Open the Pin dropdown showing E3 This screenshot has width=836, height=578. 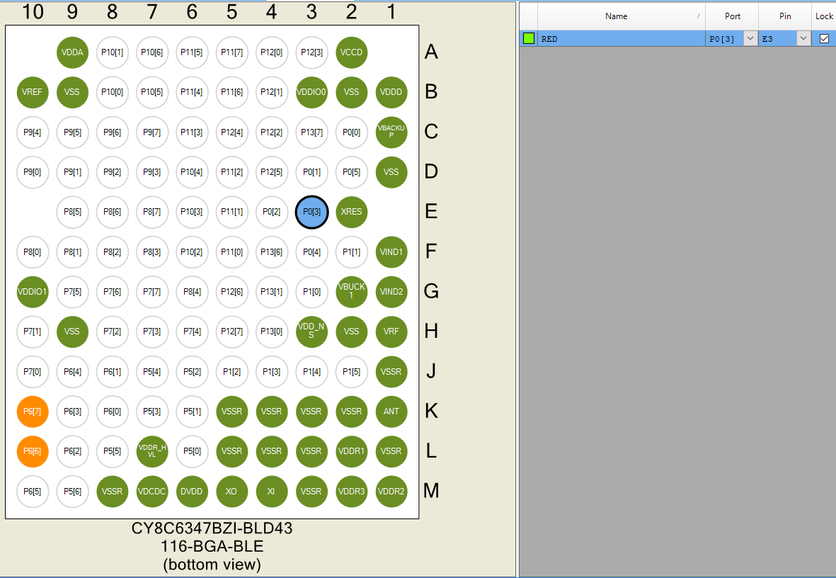(804, 38)
